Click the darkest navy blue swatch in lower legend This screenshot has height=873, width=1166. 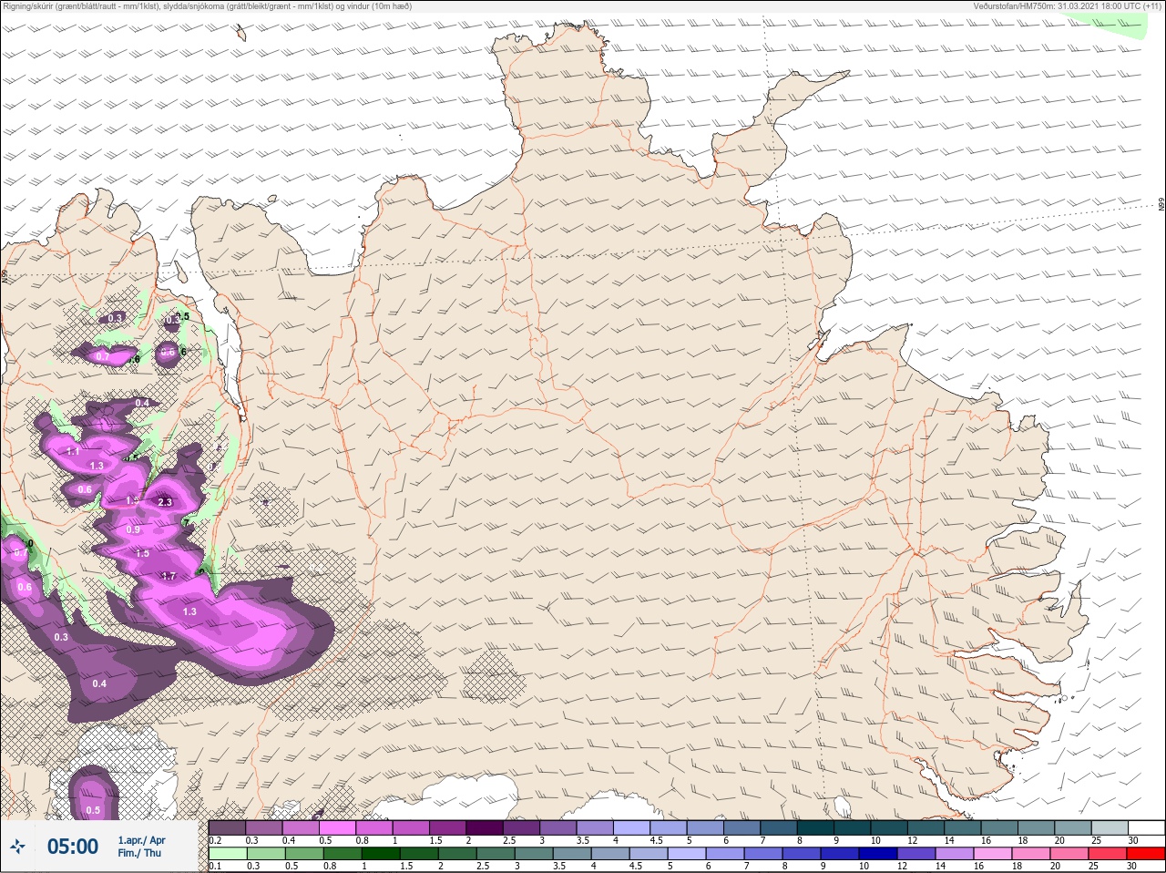[x=880, y=855]
